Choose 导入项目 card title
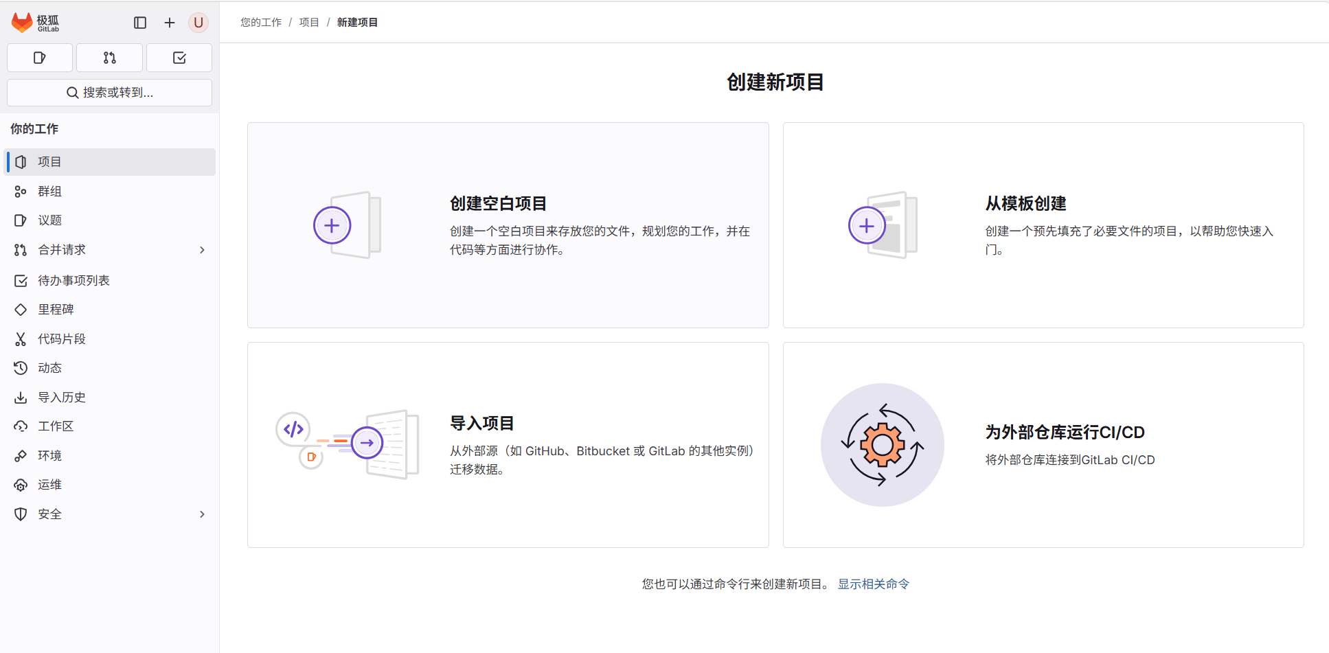The image size is (1329, 653). pos(482,424)
